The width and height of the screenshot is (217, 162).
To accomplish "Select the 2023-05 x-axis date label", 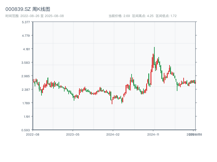I will click(x=73, y=134).
